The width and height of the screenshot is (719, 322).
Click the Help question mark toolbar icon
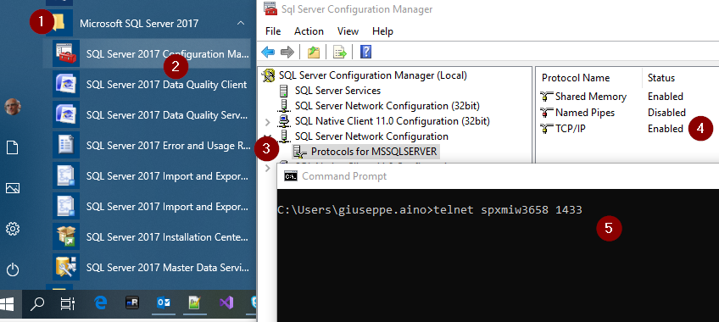[366, 53]
